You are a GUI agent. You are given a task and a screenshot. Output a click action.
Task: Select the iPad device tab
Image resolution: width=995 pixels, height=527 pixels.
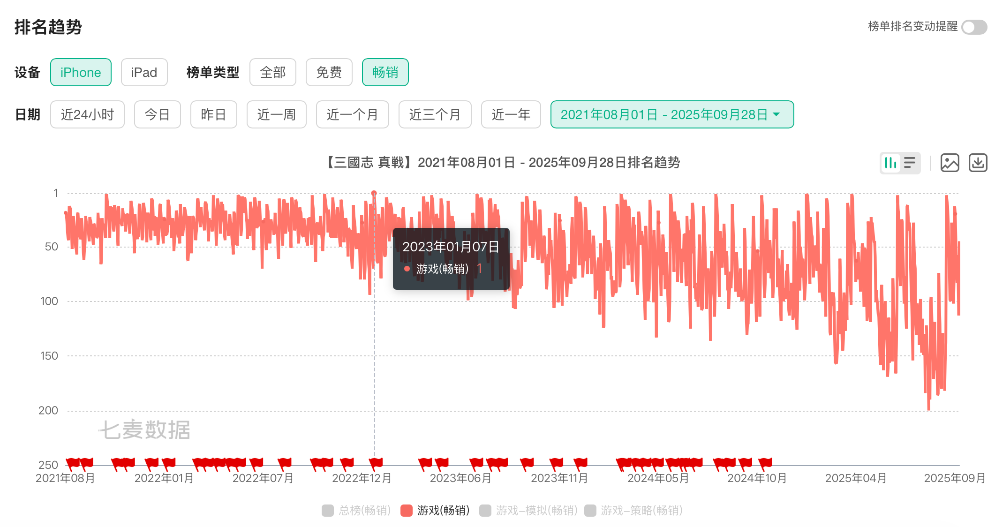144,72
